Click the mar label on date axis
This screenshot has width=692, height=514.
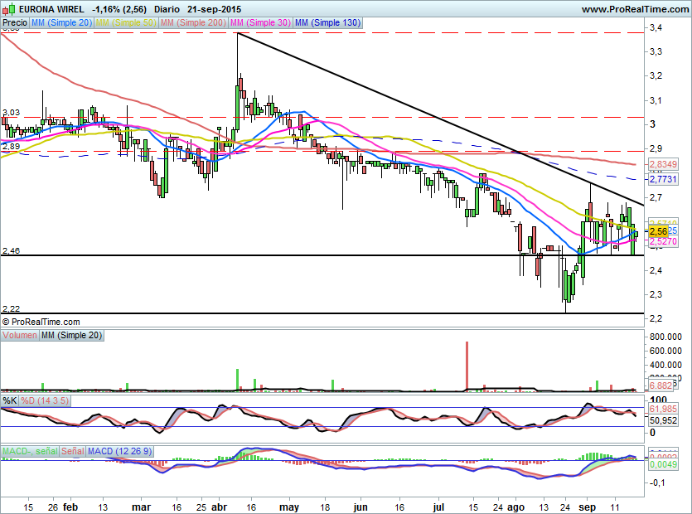pos(141,507)
